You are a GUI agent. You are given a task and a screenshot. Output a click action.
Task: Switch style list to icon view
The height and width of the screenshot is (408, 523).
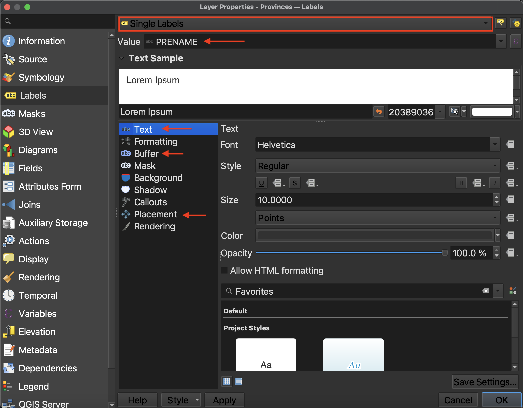click(x=227, y=381)
